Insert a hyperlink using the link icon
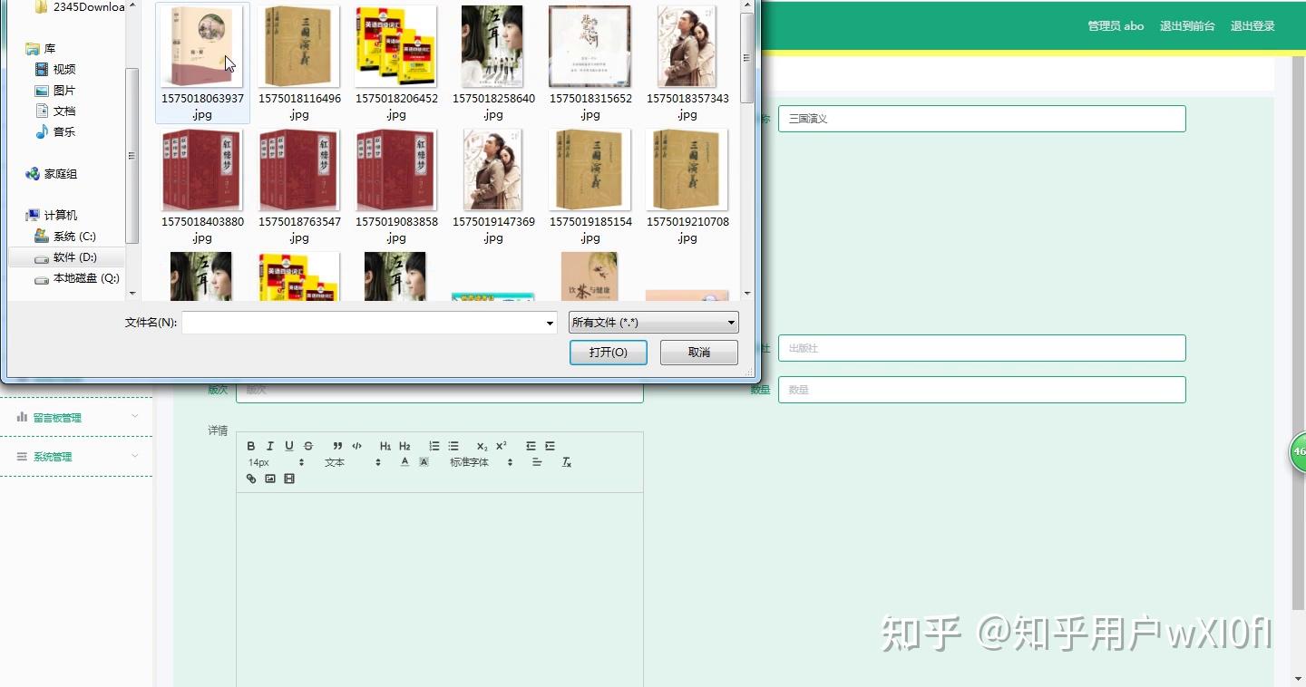1306x687 pixels. [x=251, y=479]
